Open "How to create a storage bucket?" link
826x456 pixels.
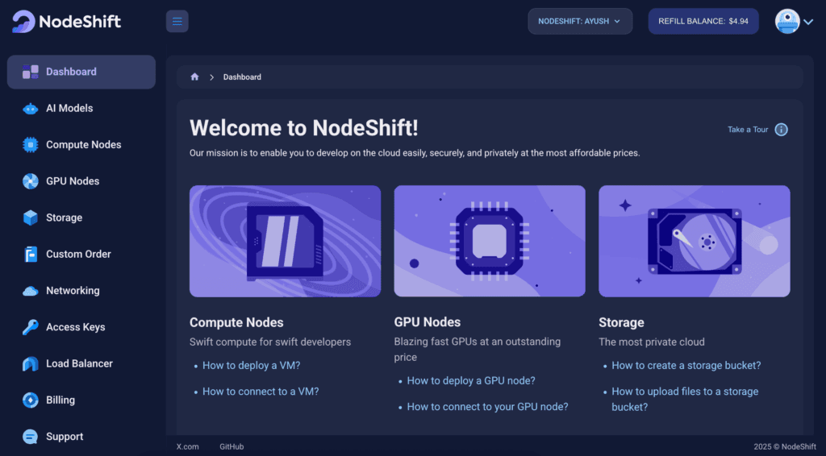[x=686, y=366]
